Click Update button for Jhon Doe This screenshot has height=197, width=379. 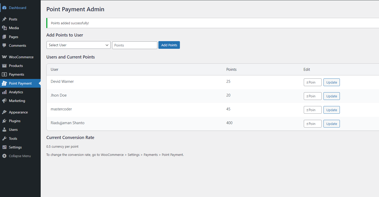coord(332,96)
